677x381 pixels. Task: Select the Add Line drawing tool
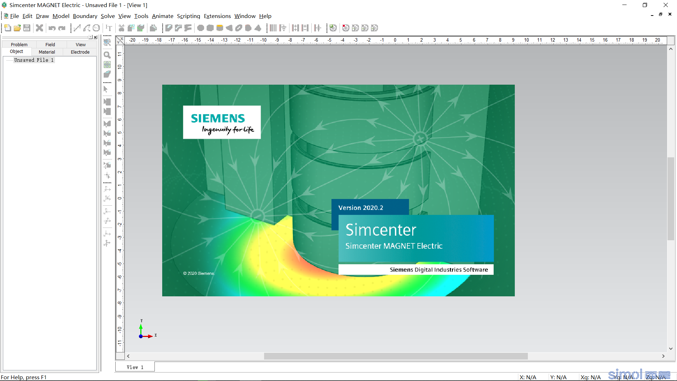77,28
